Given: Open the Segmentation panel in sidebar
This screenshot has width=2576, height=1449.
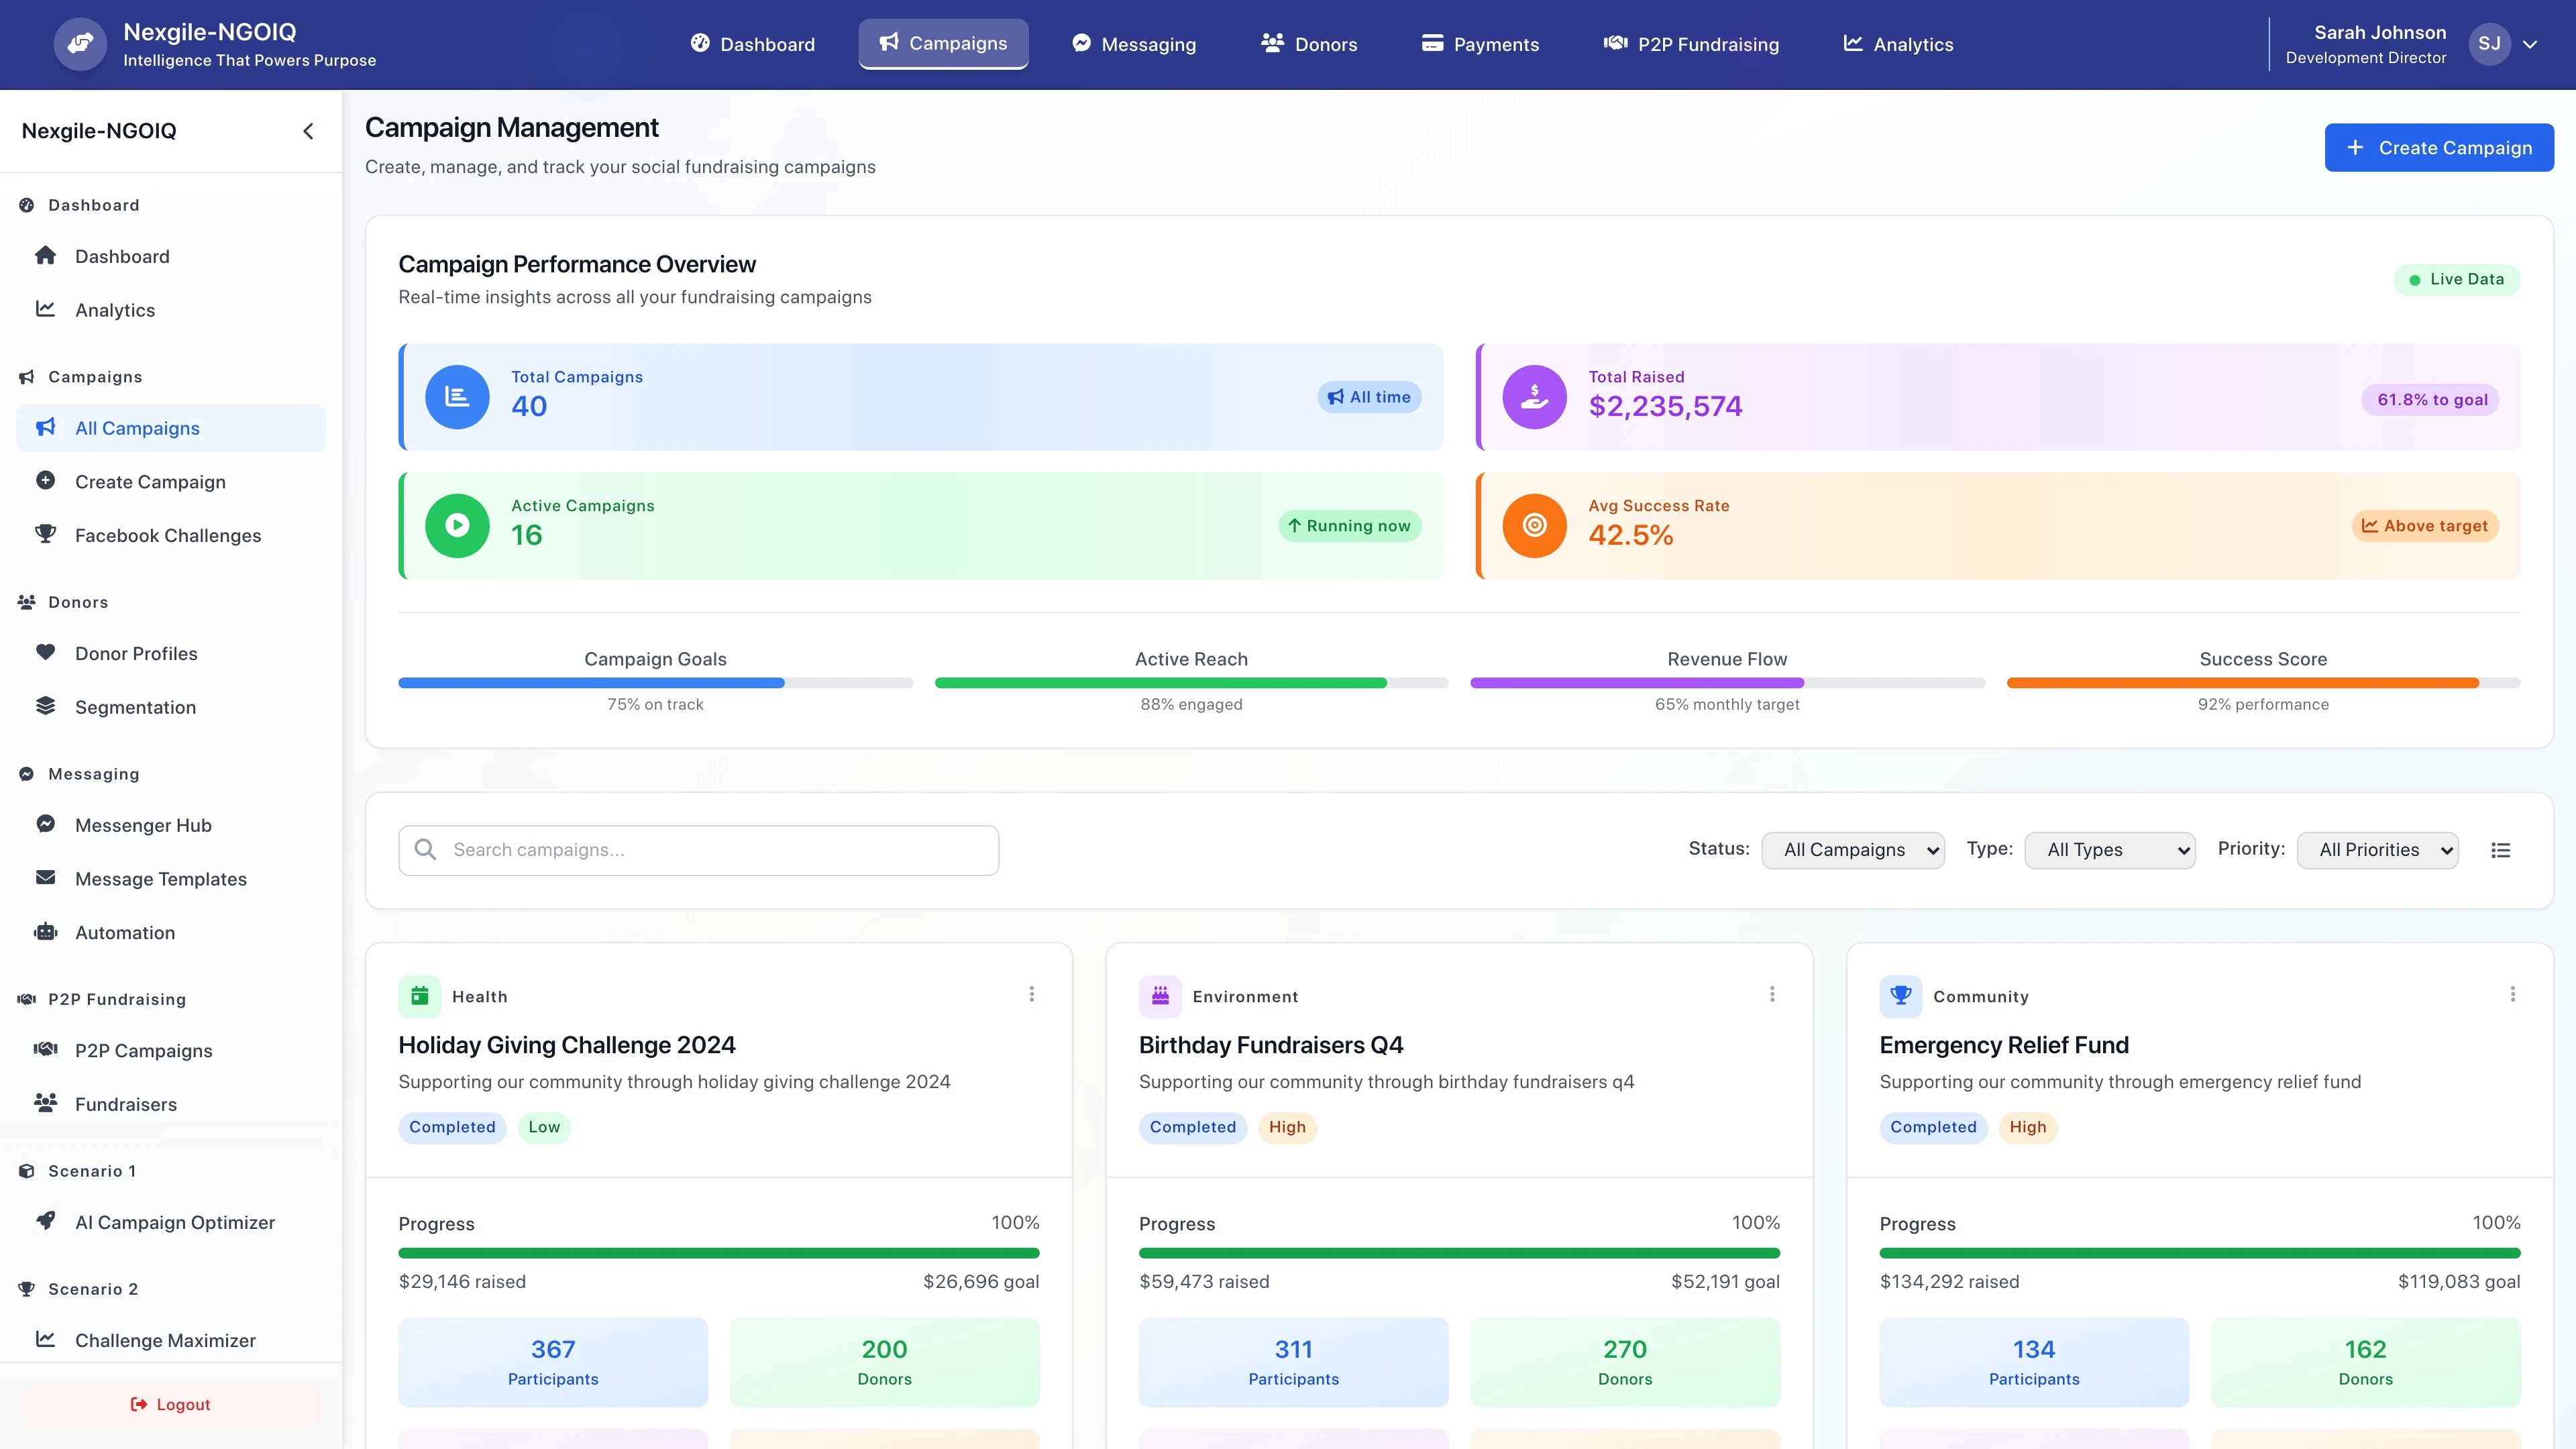Looking at the screenshot, I should [x=135, y=707].
